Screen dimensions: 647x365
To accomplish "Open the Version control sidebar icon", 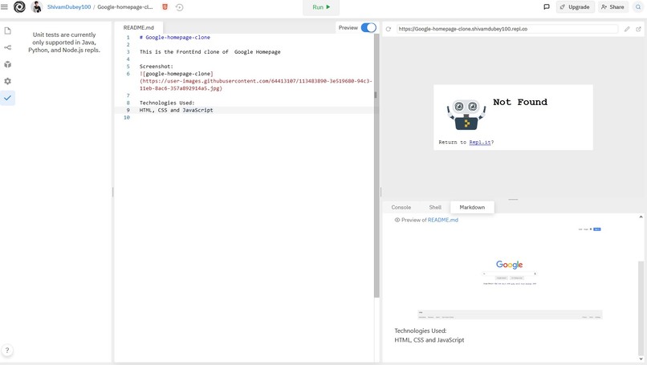I will pos(7,47).
